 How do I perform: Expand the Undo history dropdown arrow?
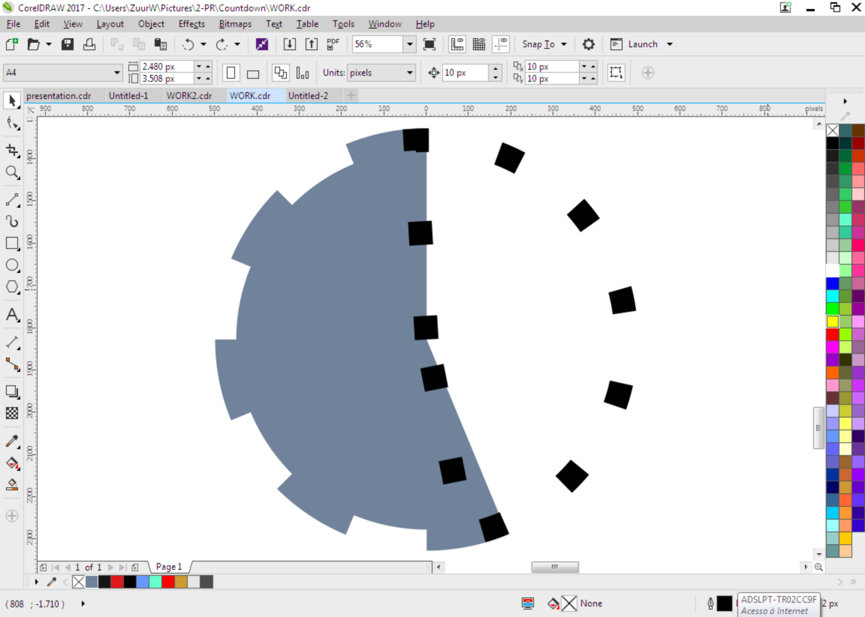pos(203,44)
